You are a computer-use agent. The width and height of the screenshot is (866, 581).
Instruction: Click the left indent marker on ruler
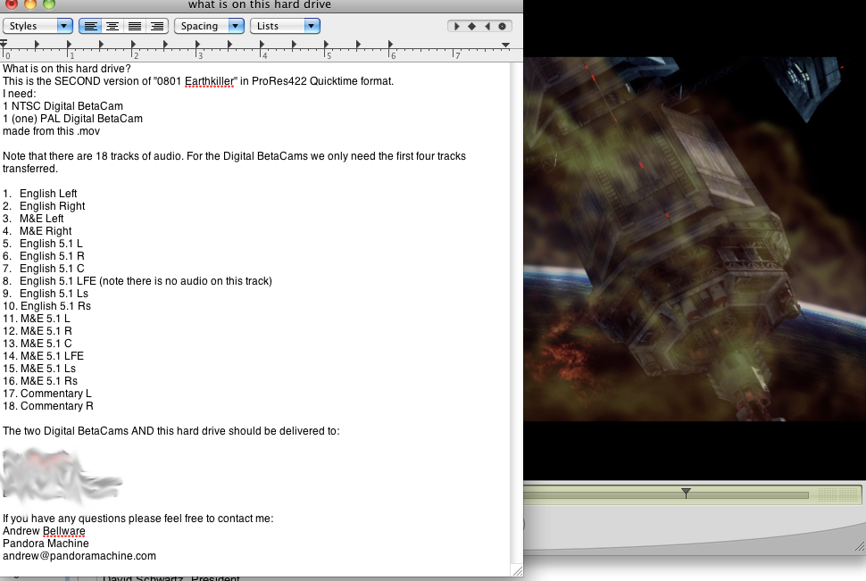click(x=4, y=44)
